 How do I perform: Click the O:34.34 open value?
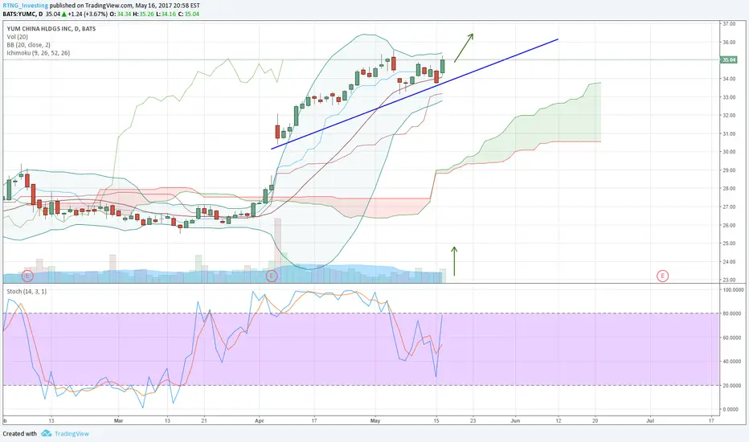point(121,14)
